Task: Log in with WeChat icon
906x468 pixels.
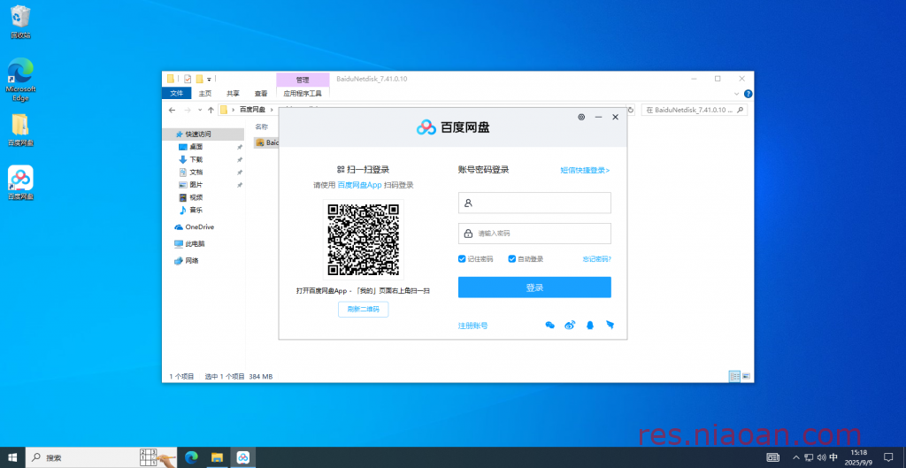Action: pyautogui.click(x=550, y=326)
